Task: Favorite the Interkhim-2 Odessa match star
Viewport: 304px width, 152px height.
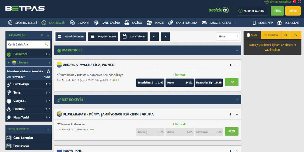Action: tap(59, 75)
